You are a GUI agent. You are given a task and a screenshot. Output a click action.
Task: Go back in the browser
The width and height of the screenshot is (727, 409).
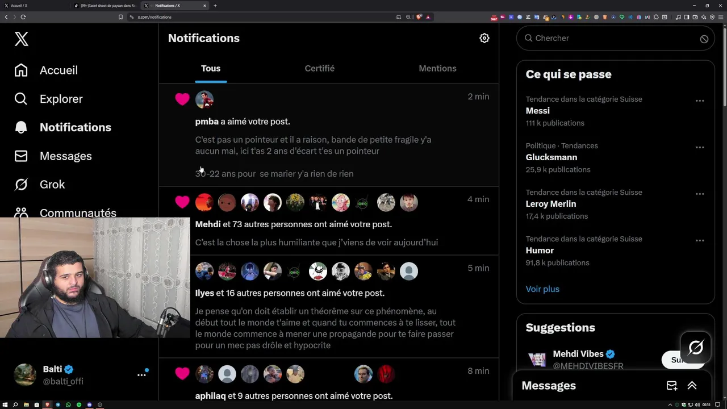pos(6,17)
